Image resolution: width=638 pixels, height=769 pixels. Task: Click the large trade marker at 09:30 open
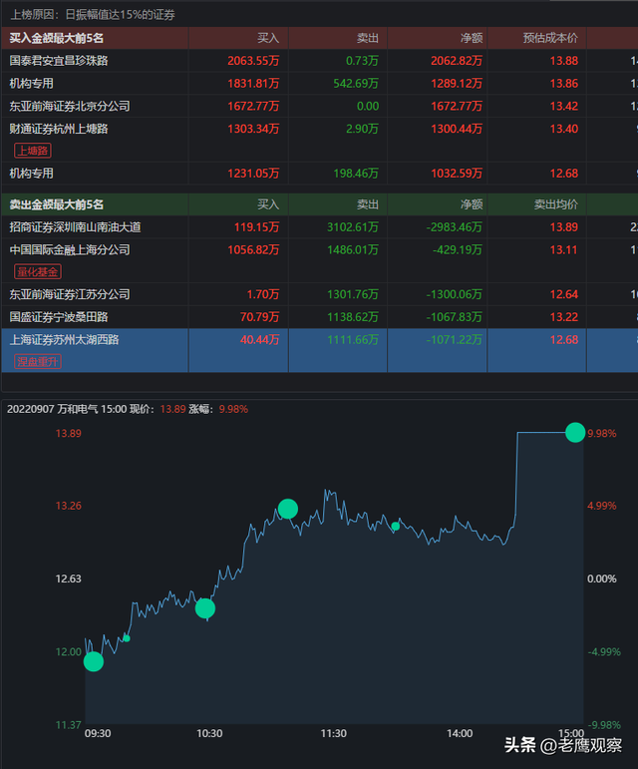(94, 661)
